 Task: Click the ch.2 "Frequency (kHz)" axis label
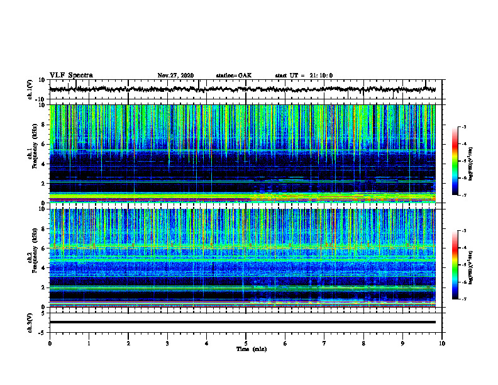(x=35, y=250)
